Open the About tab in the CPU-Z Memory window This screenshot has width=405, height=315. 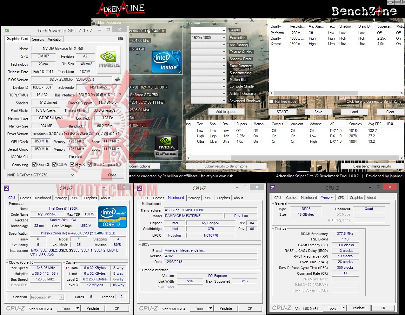click(x=371, y=198)
